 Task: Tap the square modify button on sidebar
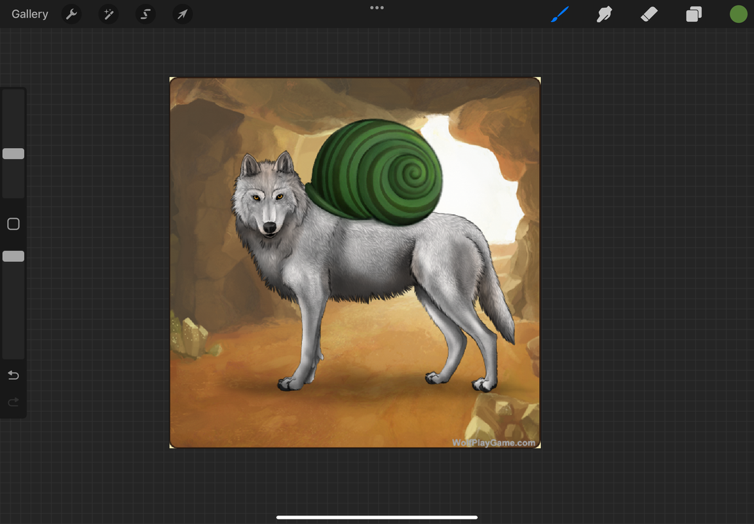tap(14, 224)
